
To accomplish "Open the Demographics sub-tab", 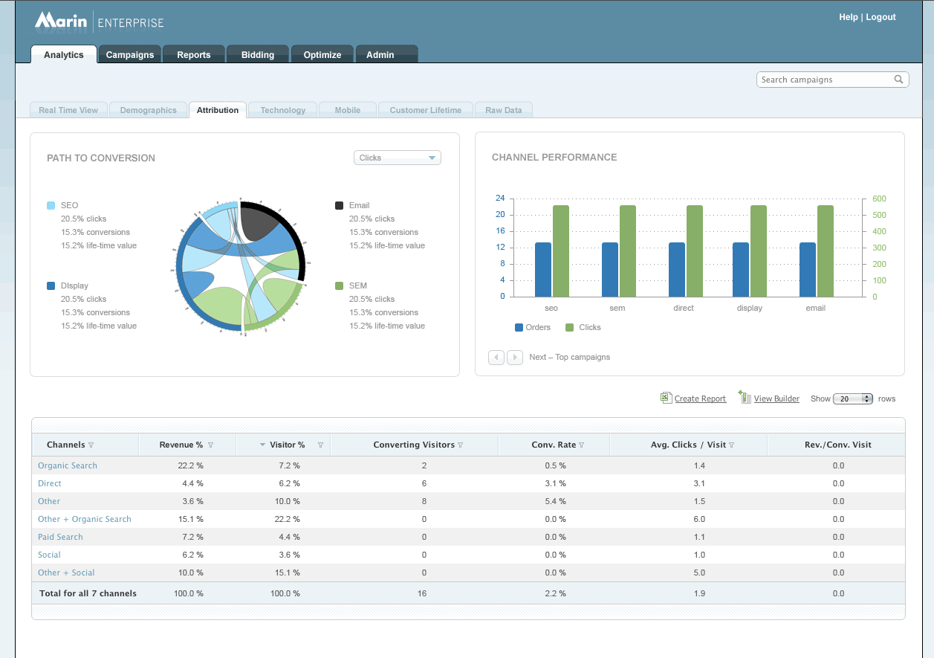I will click(x=149, y=110).
